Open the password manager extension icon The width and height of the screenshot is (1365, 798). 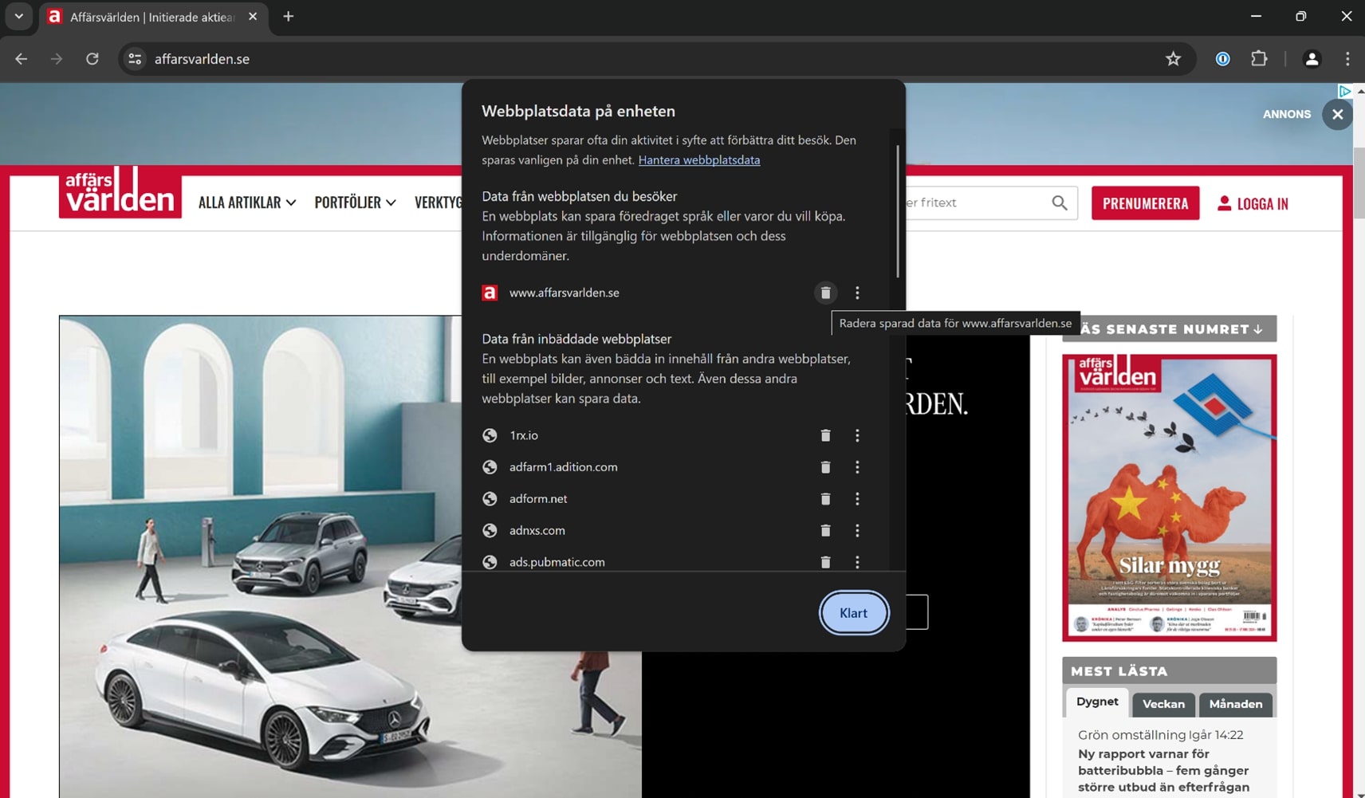coord(1222,59)
